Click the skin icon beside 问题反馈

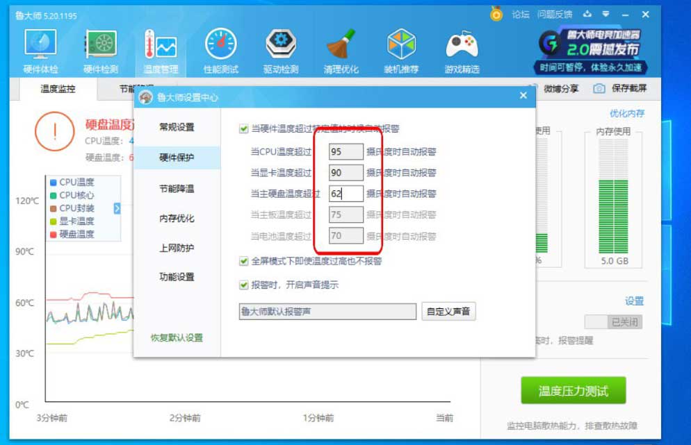tap(587, 14)
